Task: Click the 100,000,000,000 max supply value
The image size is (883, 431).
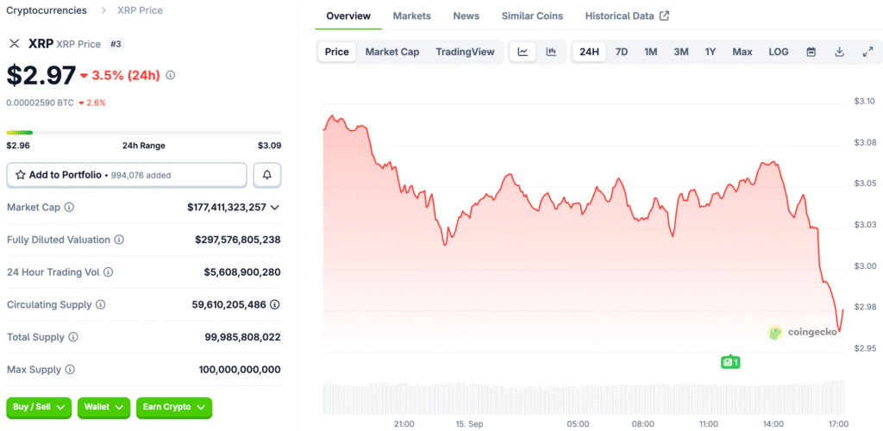Action: (240, 370)
